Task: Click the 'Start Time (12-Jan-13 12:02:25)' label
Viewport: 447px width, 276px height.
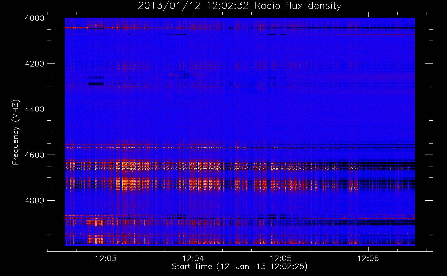Action: point(240,267)
